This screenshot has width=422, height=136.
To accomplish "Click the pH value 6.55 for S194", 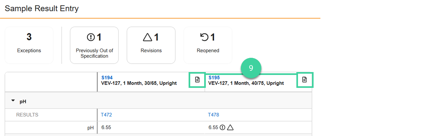I will [106, 128].
